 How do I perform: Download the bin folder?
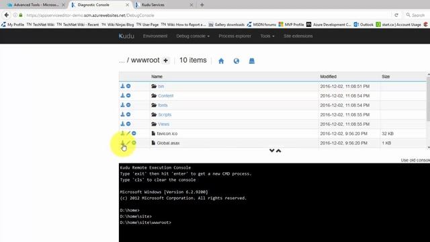coord(122,86)
